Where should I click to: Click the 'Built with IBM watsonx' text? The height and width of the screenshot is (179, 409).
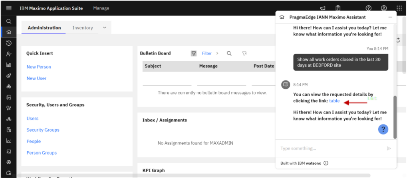pos(301,163)
